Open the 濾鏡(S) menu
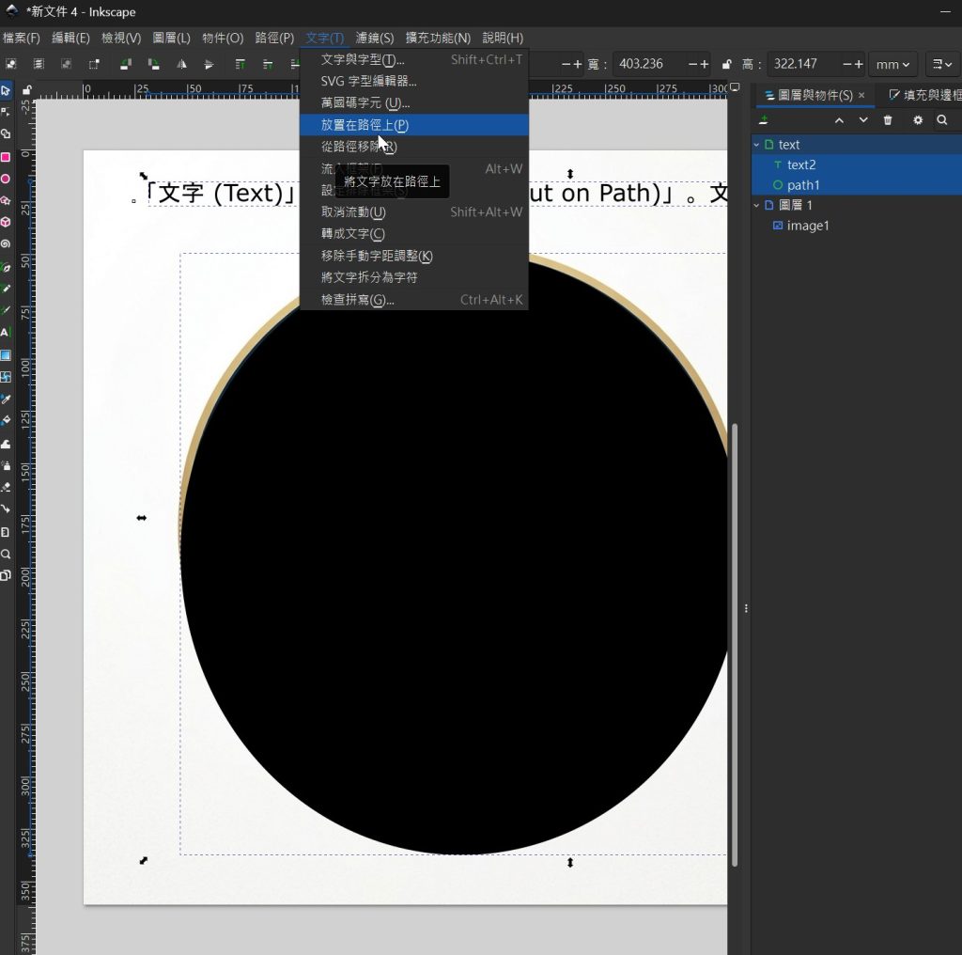962x955 pixels. tap(375, 39)
